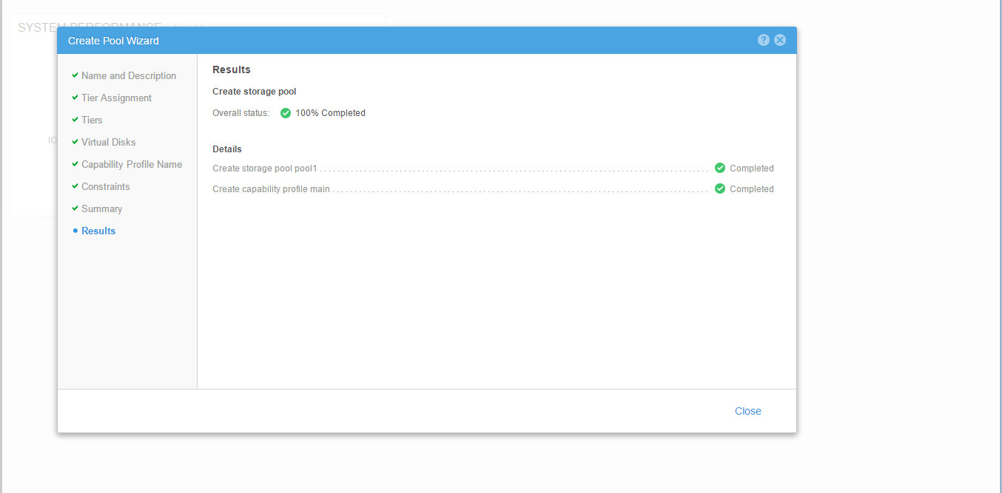This screenshot has height=493, width=1002.
Task: Click the Create Pool Wizard title
Action: [x=113, y=41]
